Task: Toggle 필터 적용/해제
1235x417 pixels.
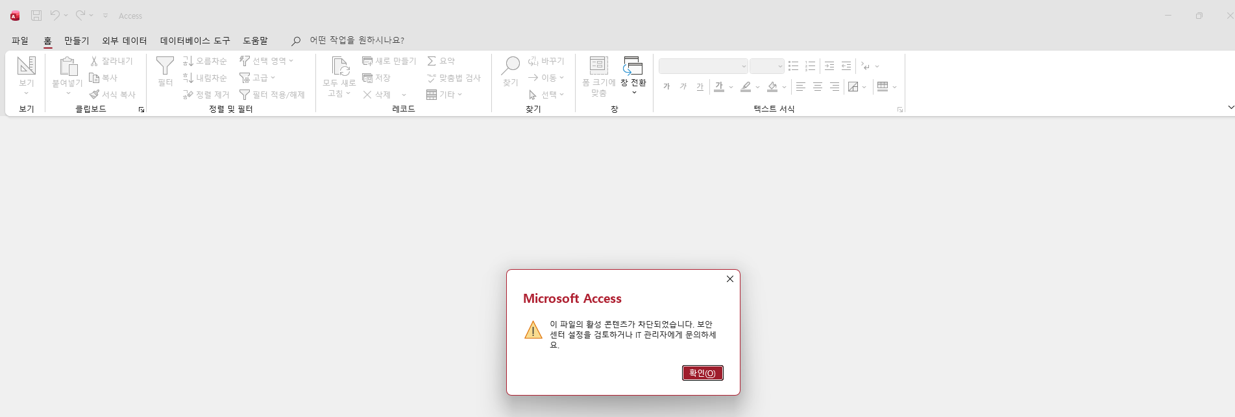Action: point(272,95)
